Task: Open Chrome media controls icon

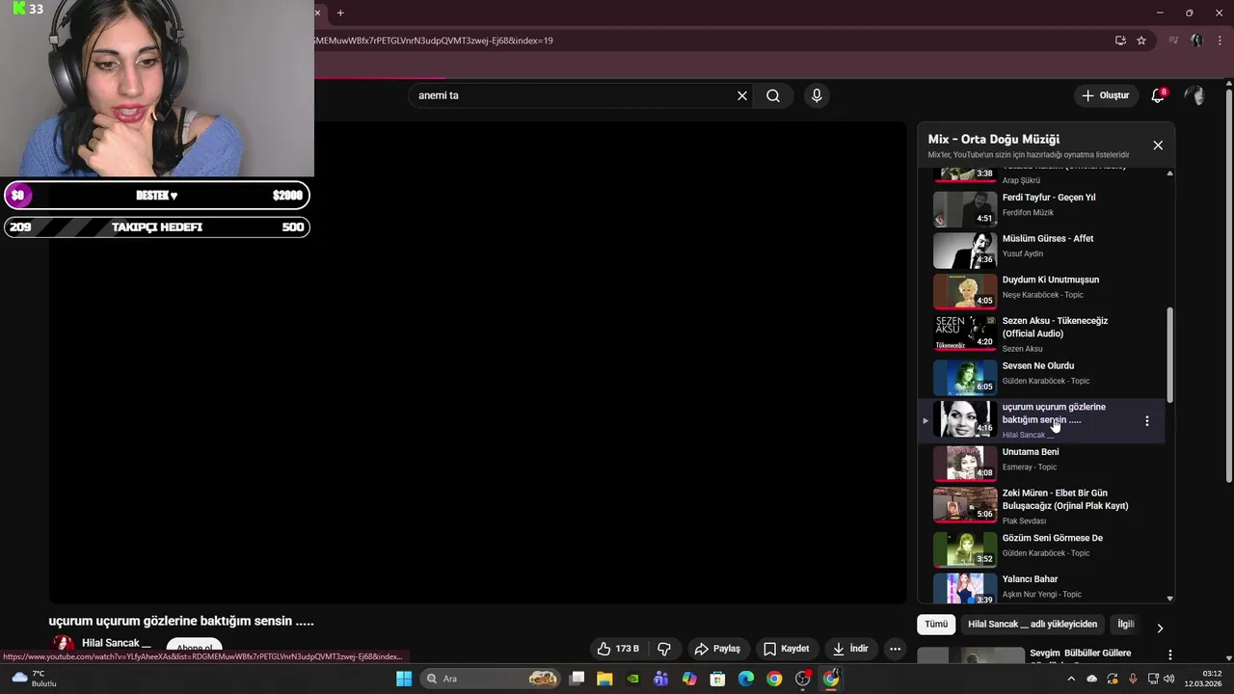Action: 1173,40
